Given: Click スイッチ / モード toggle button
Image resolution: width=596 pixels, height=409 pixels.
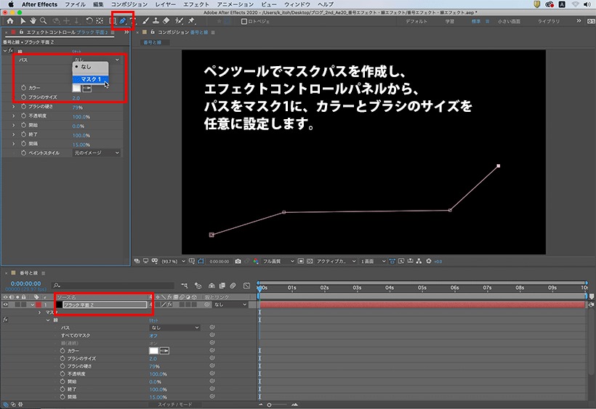Looking at the screenshot, I should tap(175, 405).
